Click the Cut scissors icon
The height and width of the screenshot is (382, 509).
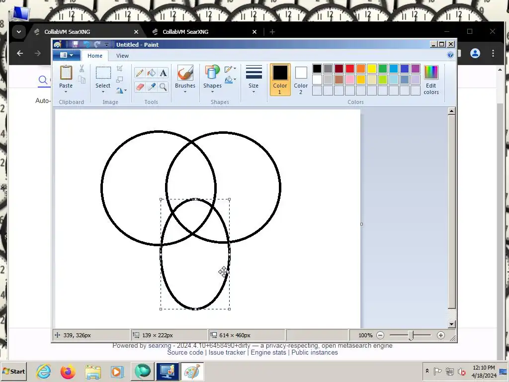coord(82,69)
